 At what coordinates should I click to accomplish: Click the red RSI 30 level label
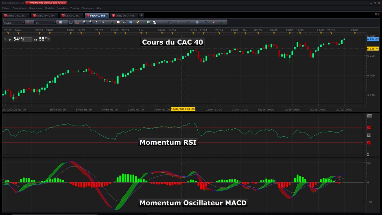tap(369, 143)
